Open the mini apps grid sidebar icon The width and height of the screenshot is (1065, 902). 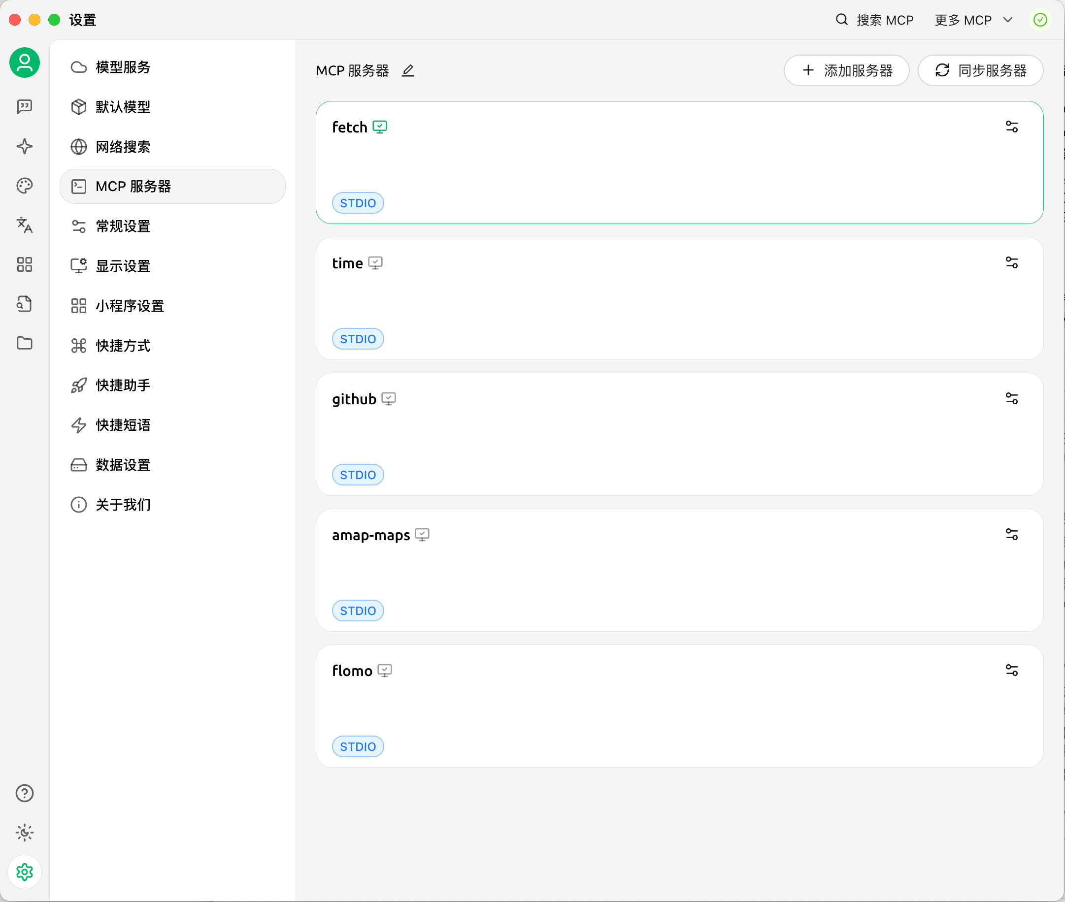25,264
